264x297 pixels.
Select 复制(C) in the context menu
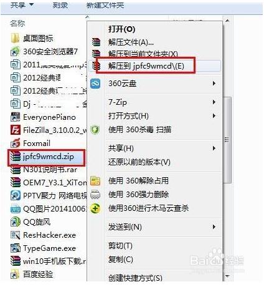(121, 260)
